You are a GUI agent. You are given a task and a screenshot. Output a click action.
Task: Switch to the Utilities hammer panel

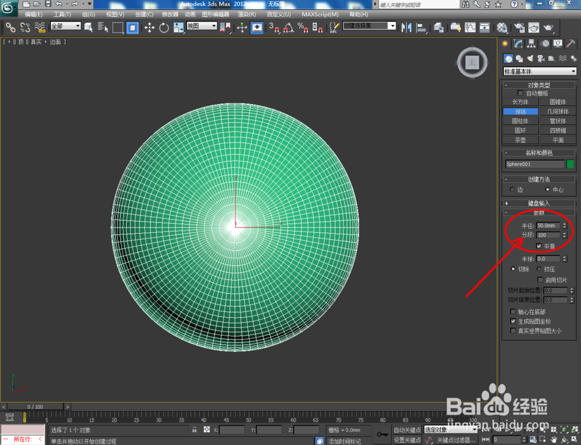click(571, 44)
